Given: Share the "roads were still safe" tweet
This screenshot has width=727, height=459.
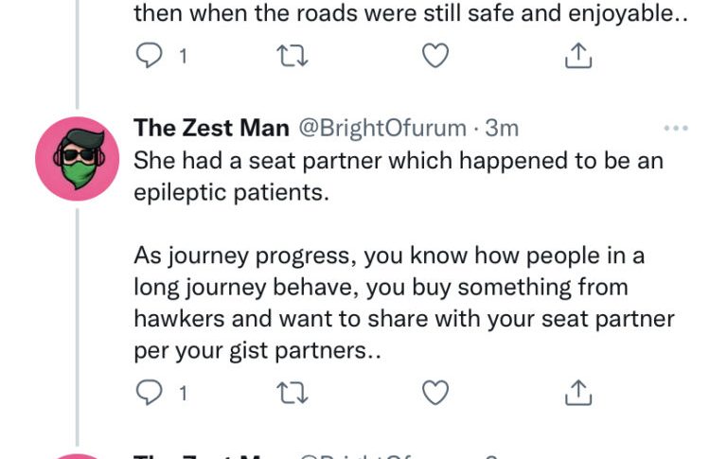Looking at the screenshot, I should click(x=577, y=57).
